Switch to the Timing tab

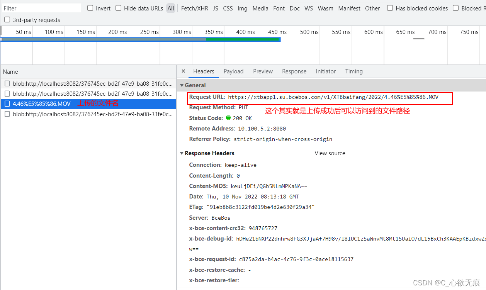(354, 71)
